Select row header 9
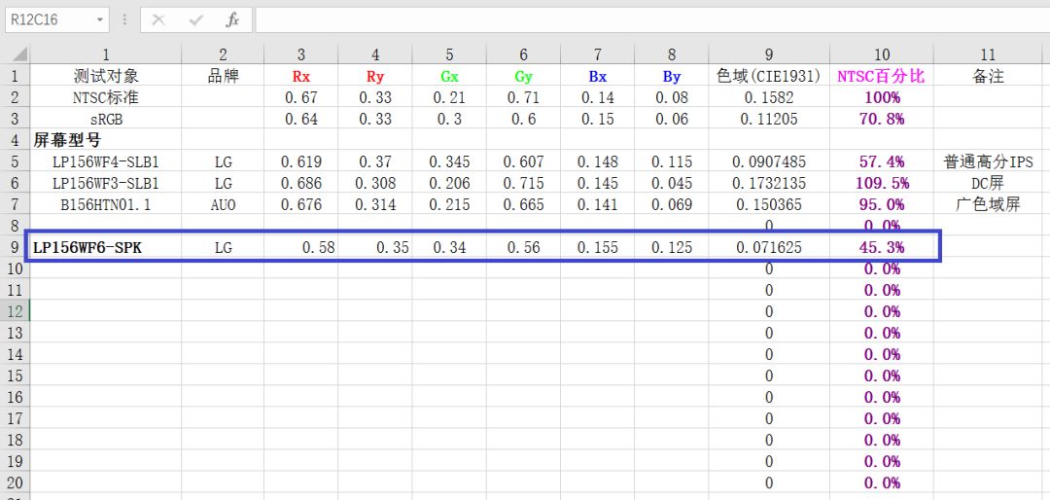The image size is (1050, 500). (15, 247)
